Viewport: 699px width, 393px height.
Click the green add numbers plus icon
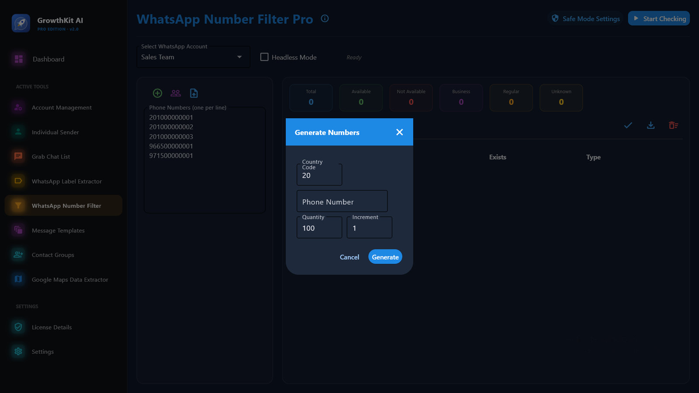(158, 93)
